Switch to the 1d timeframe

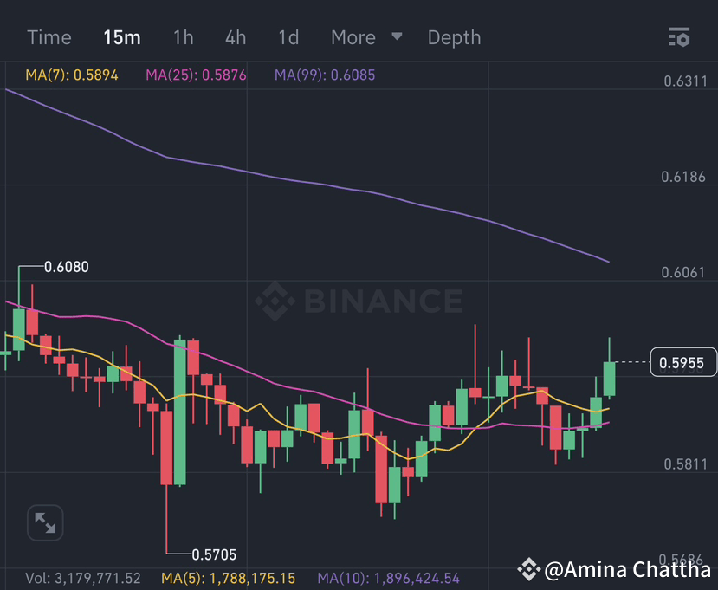(x=288, y=37)
